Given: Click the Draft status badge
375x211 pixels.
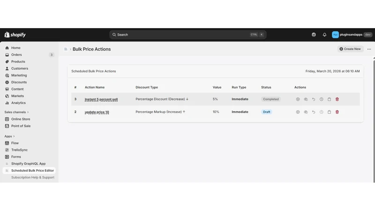Looking at the screenshot, I should tap(266, 112).
